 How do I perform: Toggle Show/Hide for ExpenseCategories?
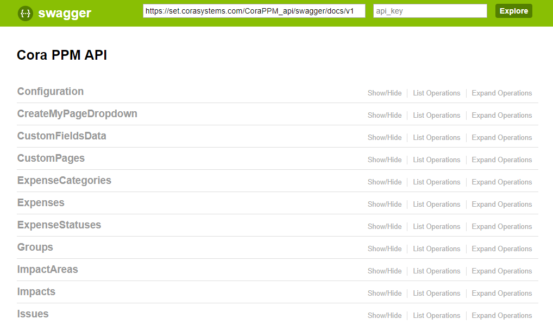click(x=385, y=182)
